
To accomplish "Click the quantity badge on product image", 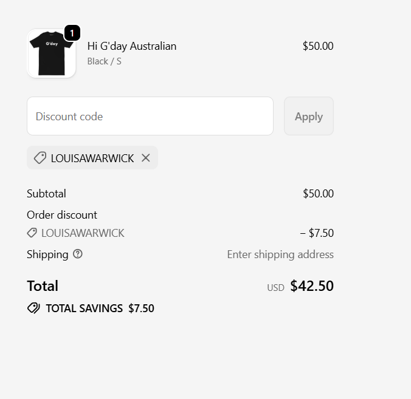I will click(72, 33).
